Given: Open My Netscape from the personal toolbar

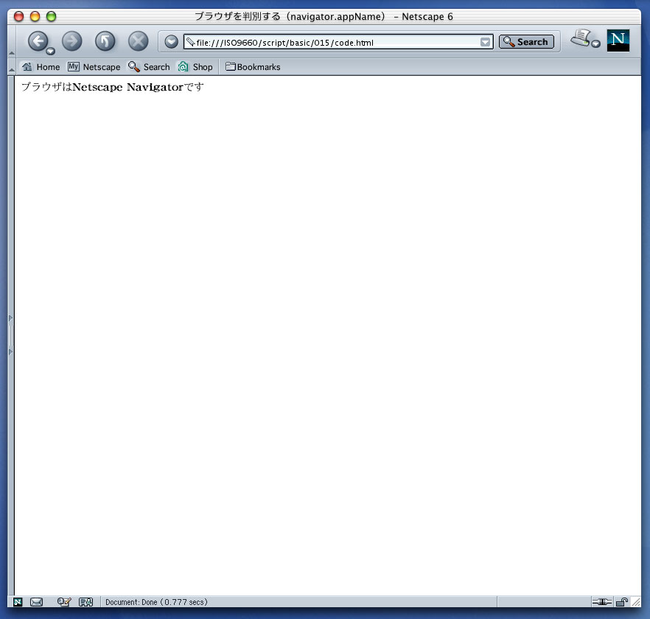Looking at the screenshot, I should pos(94,67).
